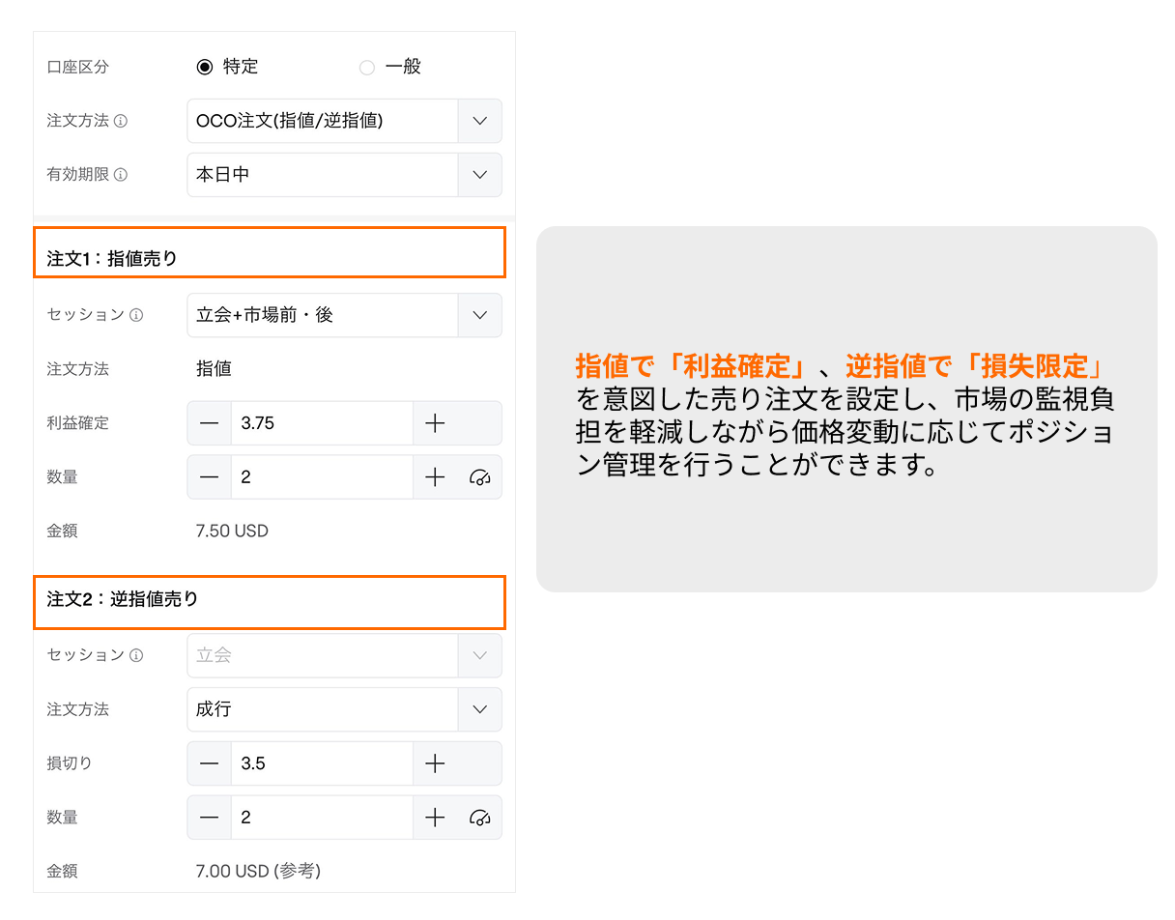Click the 利益確定 price field showing 3.75

319,423
